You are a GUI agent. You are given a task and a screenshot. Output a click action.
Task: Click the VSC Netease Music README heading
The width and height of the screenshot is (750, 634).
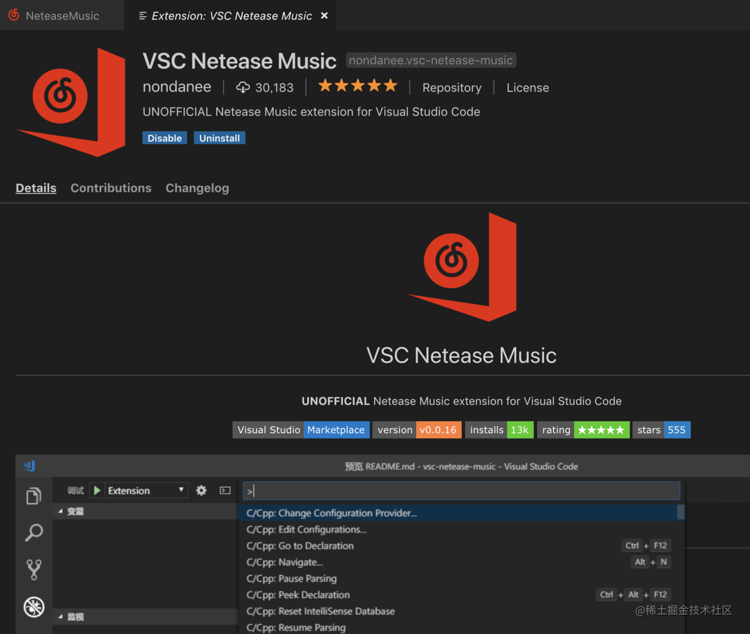pyautogui.click(x=461, y=355)
